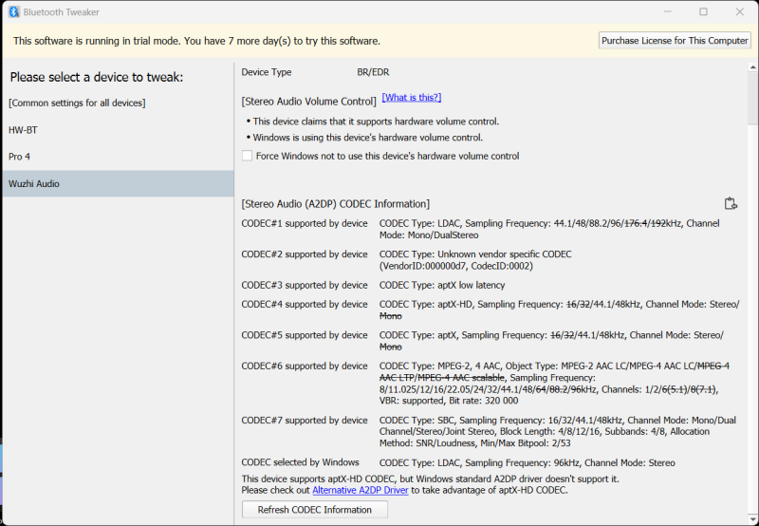Maximize the Bluetooth Tweaker window
Viewport: 759px width, 526px height.
(x=703, y=12)
